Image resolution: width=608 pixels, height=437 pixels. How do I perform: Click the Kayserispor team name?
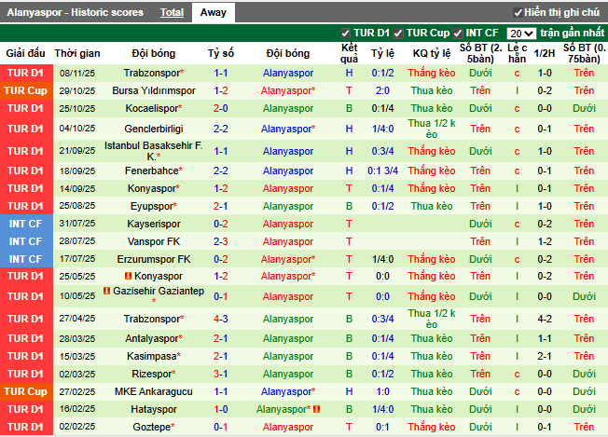pyautogui.click(x=154, y=224)
